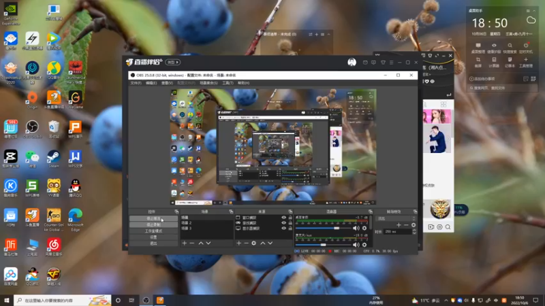This screenshot has height=306, width=545.
Task: Open OBS Scene Collection (S) menu
Action: [x=208, y=83]
